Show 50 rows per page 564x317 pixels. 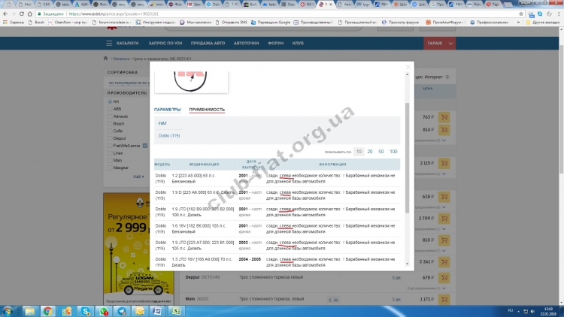[x=381, y=152]
